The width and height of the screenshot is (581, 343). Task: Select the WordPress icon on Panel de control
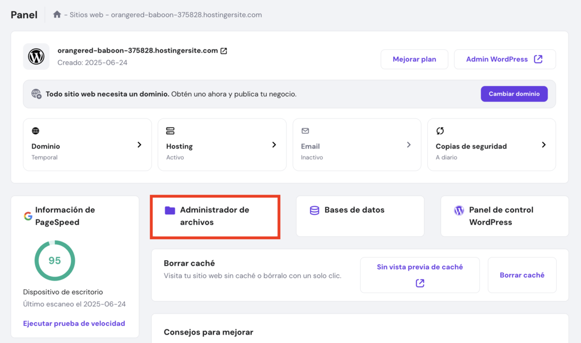click(x=458, y=210)
